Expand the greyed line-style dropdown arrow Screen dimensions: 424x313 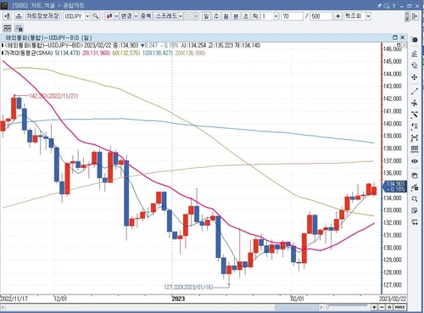tap(196, 16)
